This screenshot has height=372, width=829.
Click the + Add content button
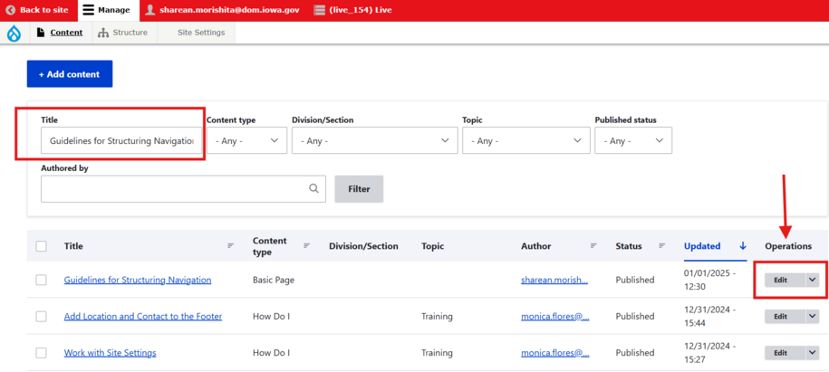(70, 74)
